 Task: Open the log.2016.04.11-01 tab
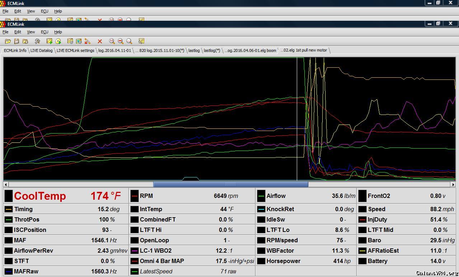pos(114,50)
